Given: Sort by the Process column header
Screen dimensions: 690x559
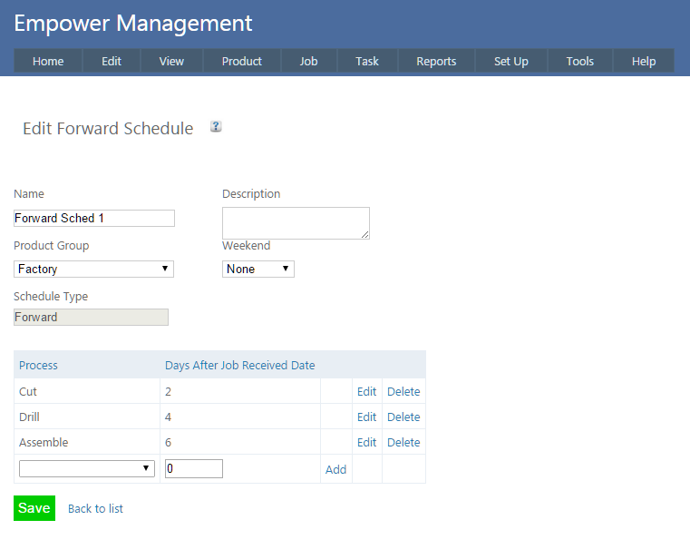Looking at the screenshot, I should pos(38,365).
